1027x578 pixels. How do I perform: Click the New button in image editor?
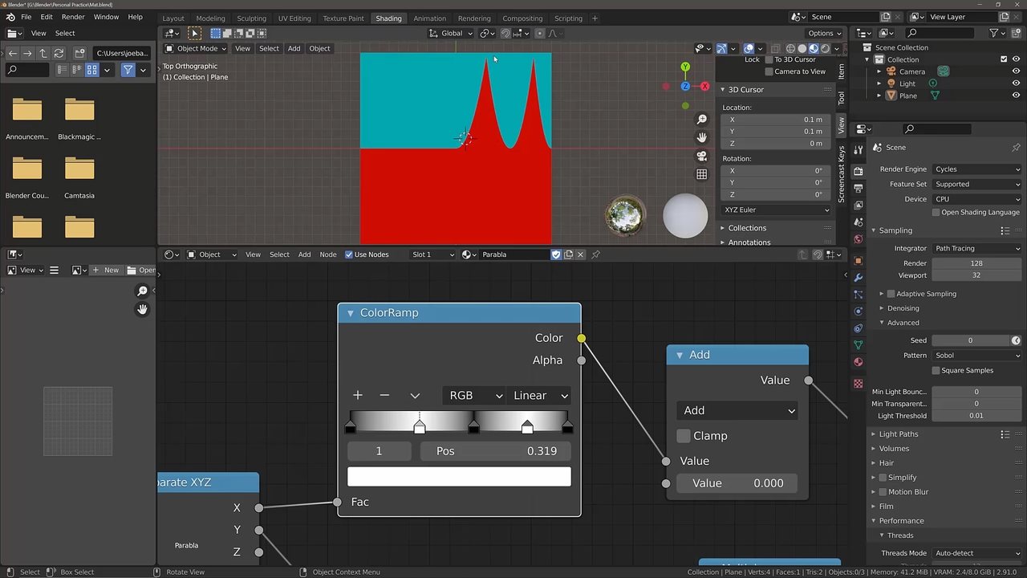coord(106,271)
